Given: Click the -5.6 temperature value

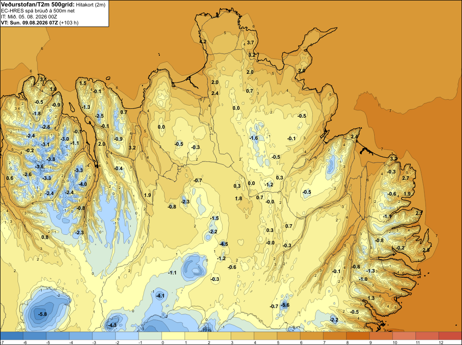Looking at the screenshot, I should 285,305.
